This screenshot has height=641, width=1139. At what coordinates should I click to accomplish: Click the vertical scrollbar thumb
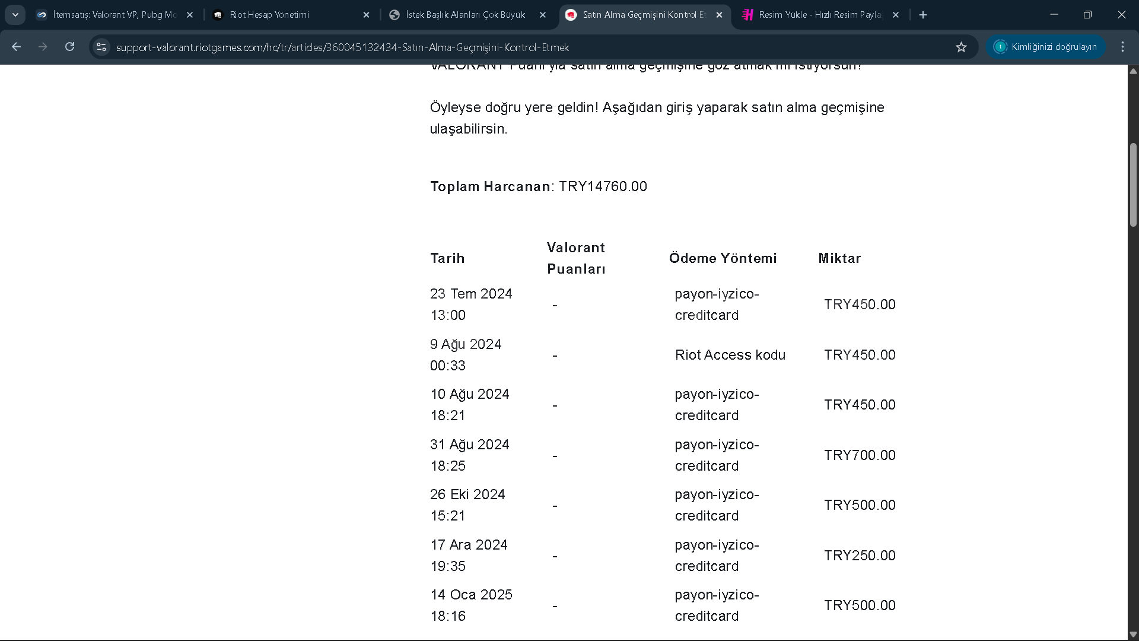click(x=1133, y=184)
